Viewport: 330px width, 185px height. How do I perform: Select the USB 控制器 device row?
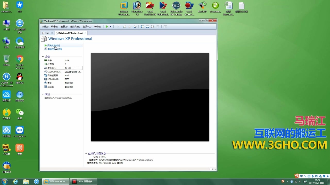pos(63,79)
